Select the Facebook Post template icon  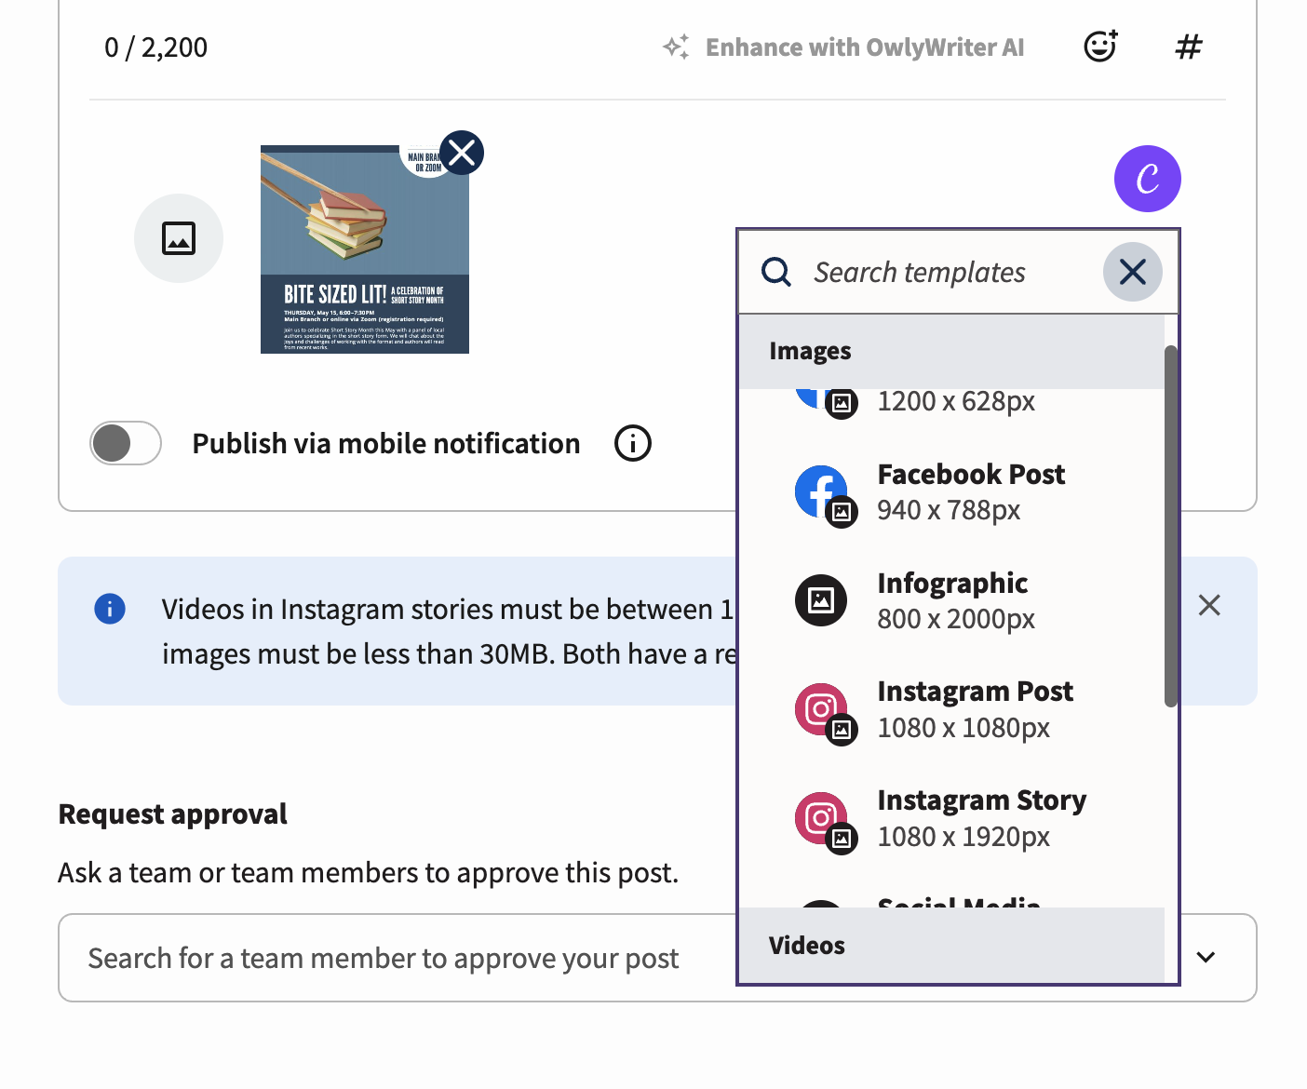point(822,491)
